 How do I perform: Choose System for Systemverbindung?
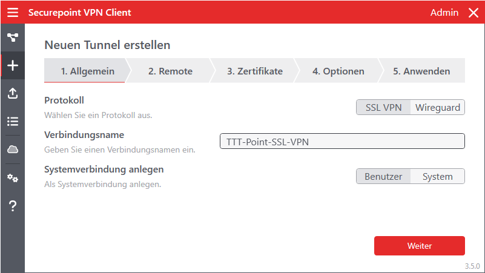pos(437,177)
